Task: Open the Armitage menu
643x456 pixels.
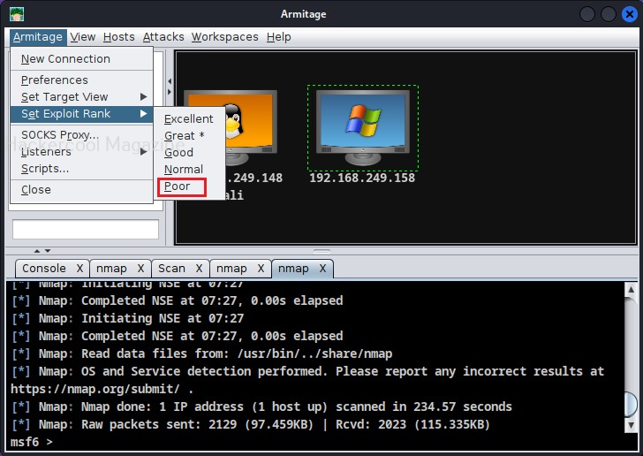Action: (x=38, y=37)
